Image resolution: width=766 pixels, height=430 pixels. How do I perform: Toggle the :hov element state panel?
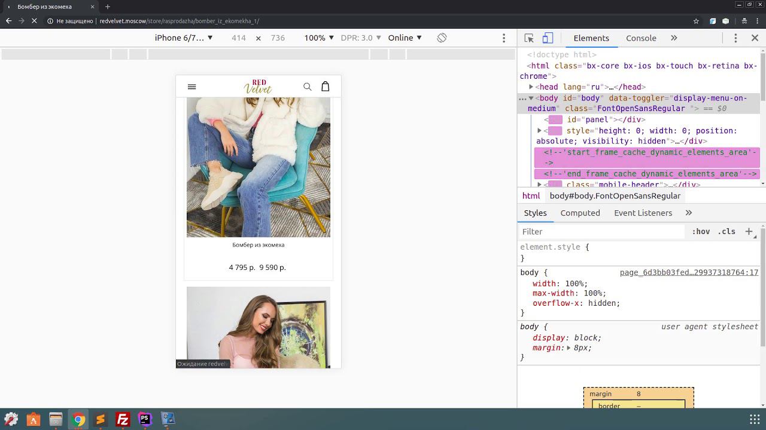[701, 231]
